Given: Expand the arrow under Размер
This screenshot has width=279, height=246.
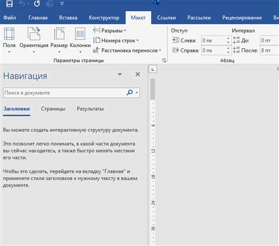Looking at the screenshot, I should click(59, 52).
